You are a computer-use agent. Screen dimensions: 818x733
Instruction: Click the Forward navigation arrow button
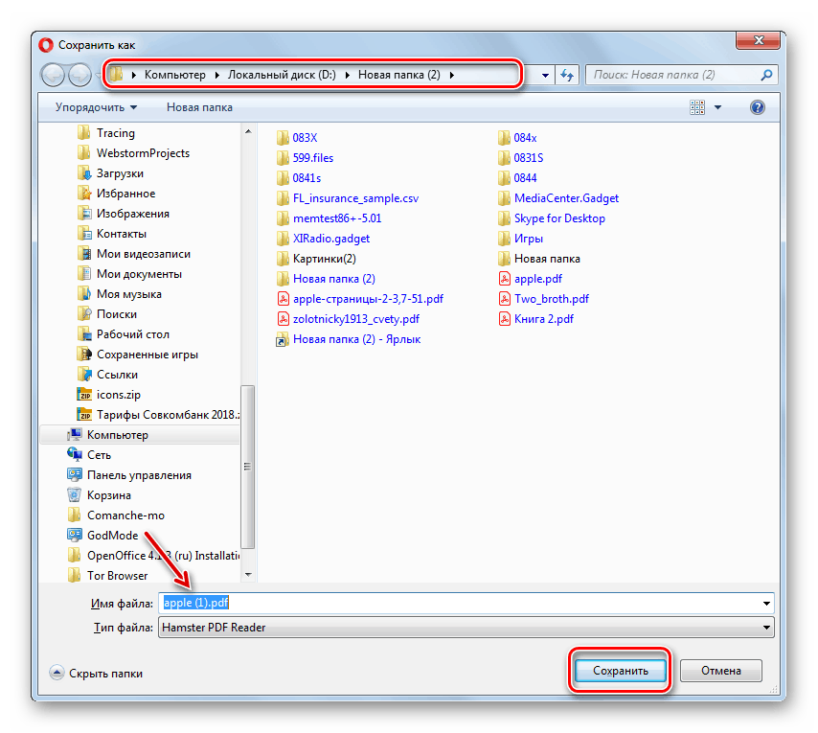80,75
